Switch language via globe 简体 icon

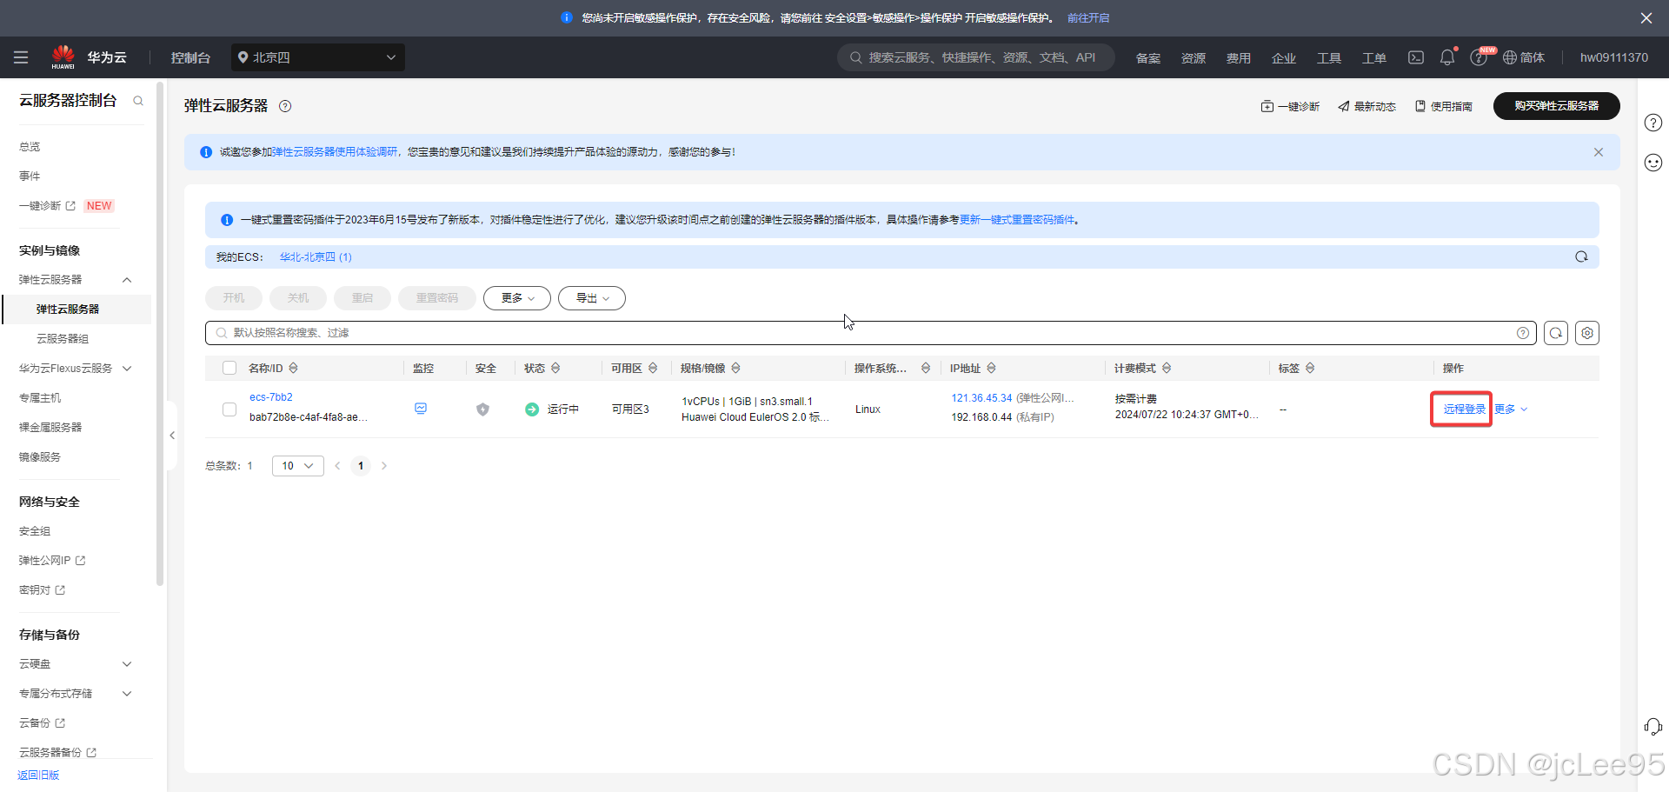(x=1524, y=57)
